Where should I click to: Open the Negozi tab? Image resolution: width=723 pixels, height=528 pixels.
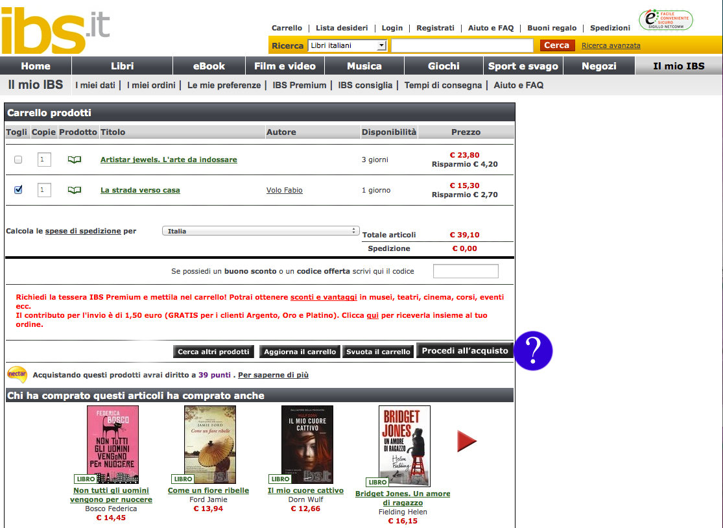tap(599, 66)
